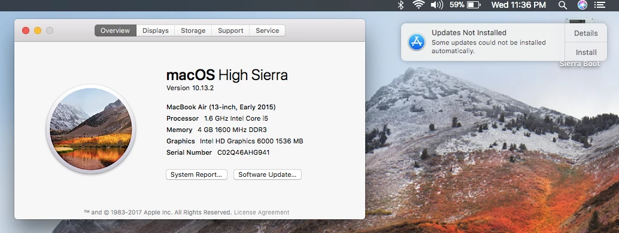This screenshot has width=619, height=233.
Task: Click the App Store notification icon
Action: (x=417, y=42)
